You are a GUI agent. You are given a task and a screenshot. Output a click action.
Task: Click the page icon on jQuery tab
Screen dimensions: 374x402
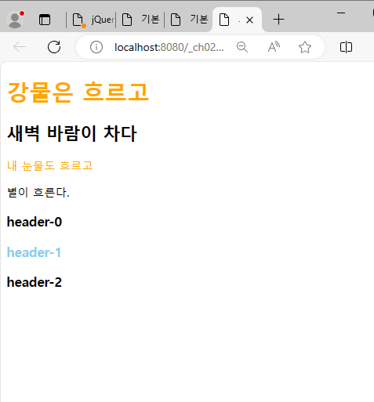pyautogui.click(x=78, y=20)
